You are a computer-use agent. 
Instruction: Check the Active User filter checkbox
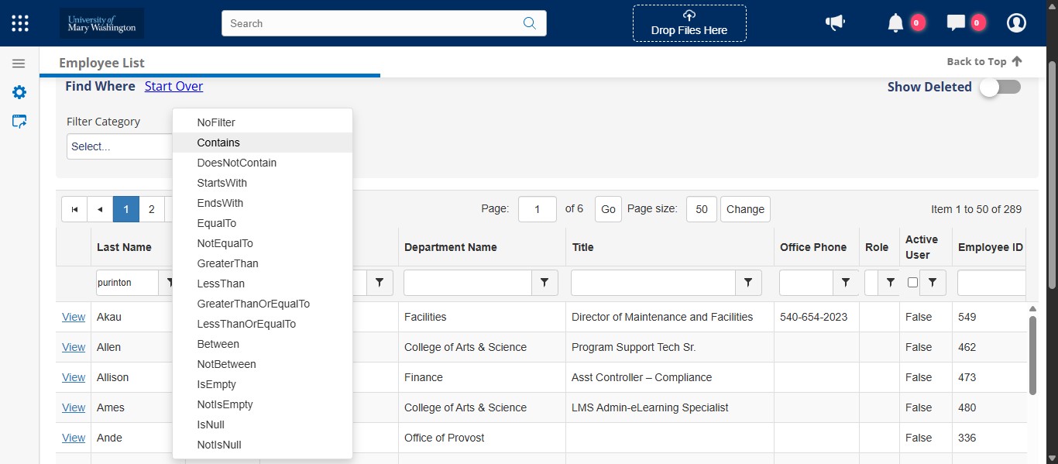click(x=912, y=283)
